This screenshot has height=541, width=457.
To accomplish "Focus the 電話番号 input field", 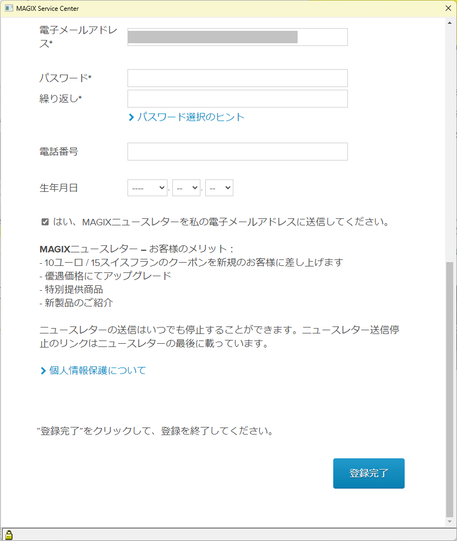I will (x=238, y=151).
